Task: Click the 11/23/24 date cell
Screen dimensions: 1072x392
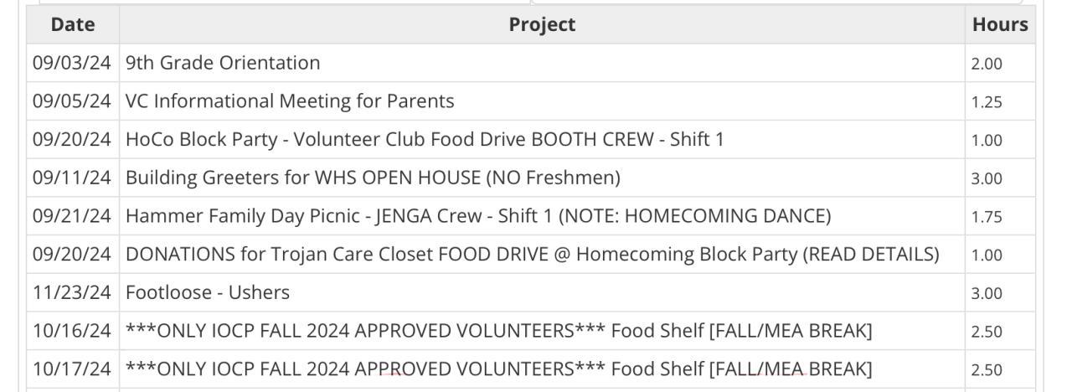Action: click(x=72, y=292)
